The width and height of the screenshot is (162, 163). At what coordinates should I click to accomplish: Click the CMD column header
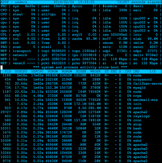136,71
